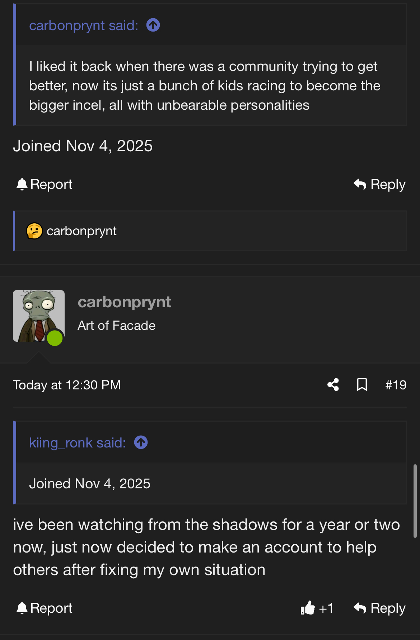Expand kiing_ronk quote "Joined Nov 4, 2025"
Screen dimensions: 420x640
point(90,484)
